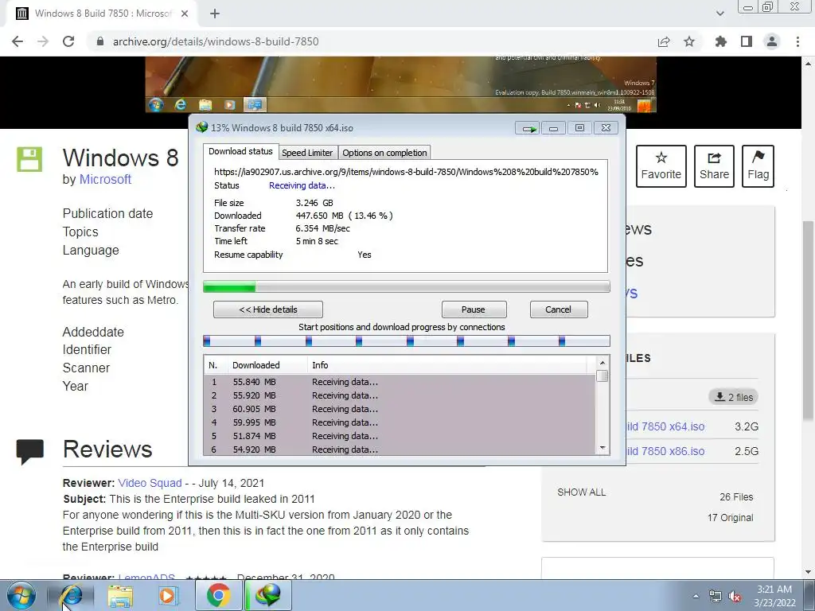Switch to Chrome on the taskbar
815x611 pixels.
click(x=218, y=595)
